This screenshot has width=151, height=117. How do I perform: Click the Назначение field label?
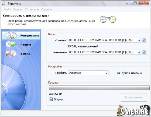click(59, 52)
